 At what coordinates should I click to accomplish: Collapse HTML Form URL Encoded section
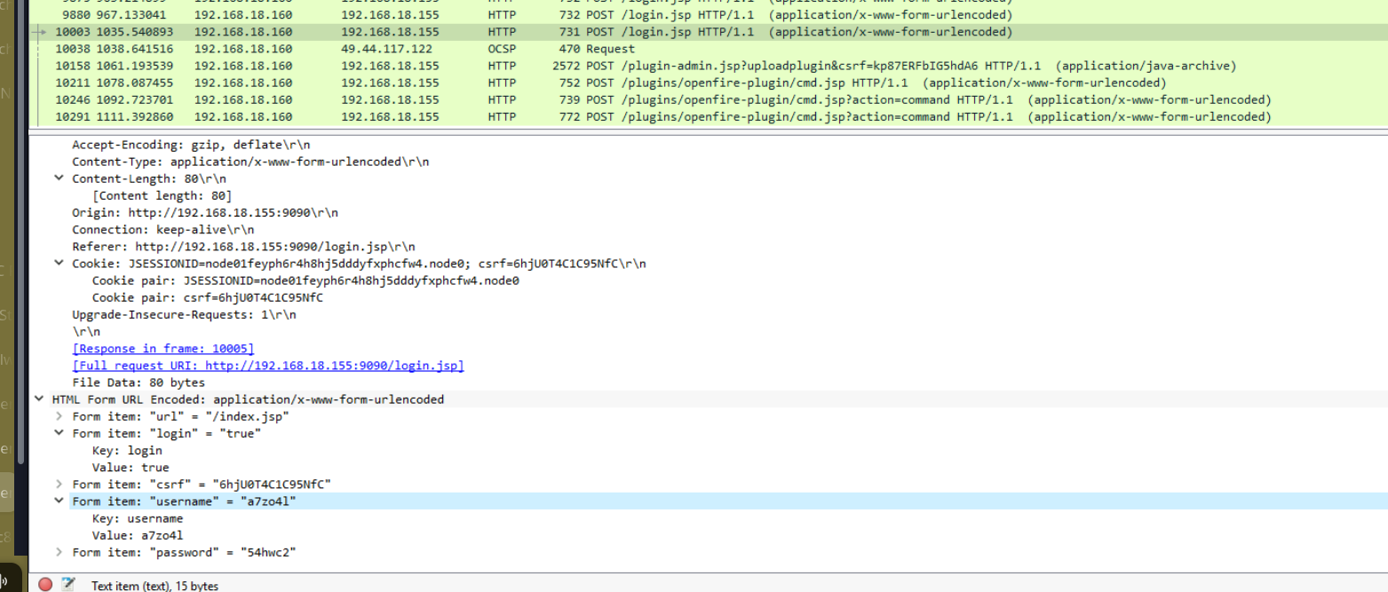(38, 399)
